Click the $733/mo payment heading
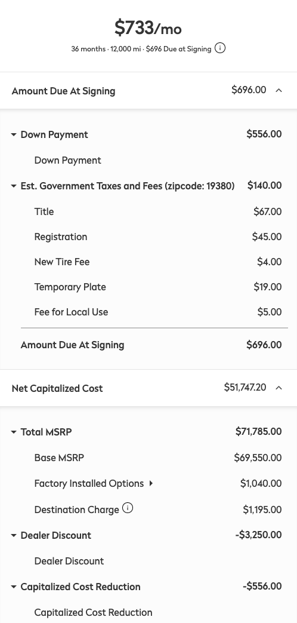This screenshot has width=297, height=623. click(x=148, y=28)
